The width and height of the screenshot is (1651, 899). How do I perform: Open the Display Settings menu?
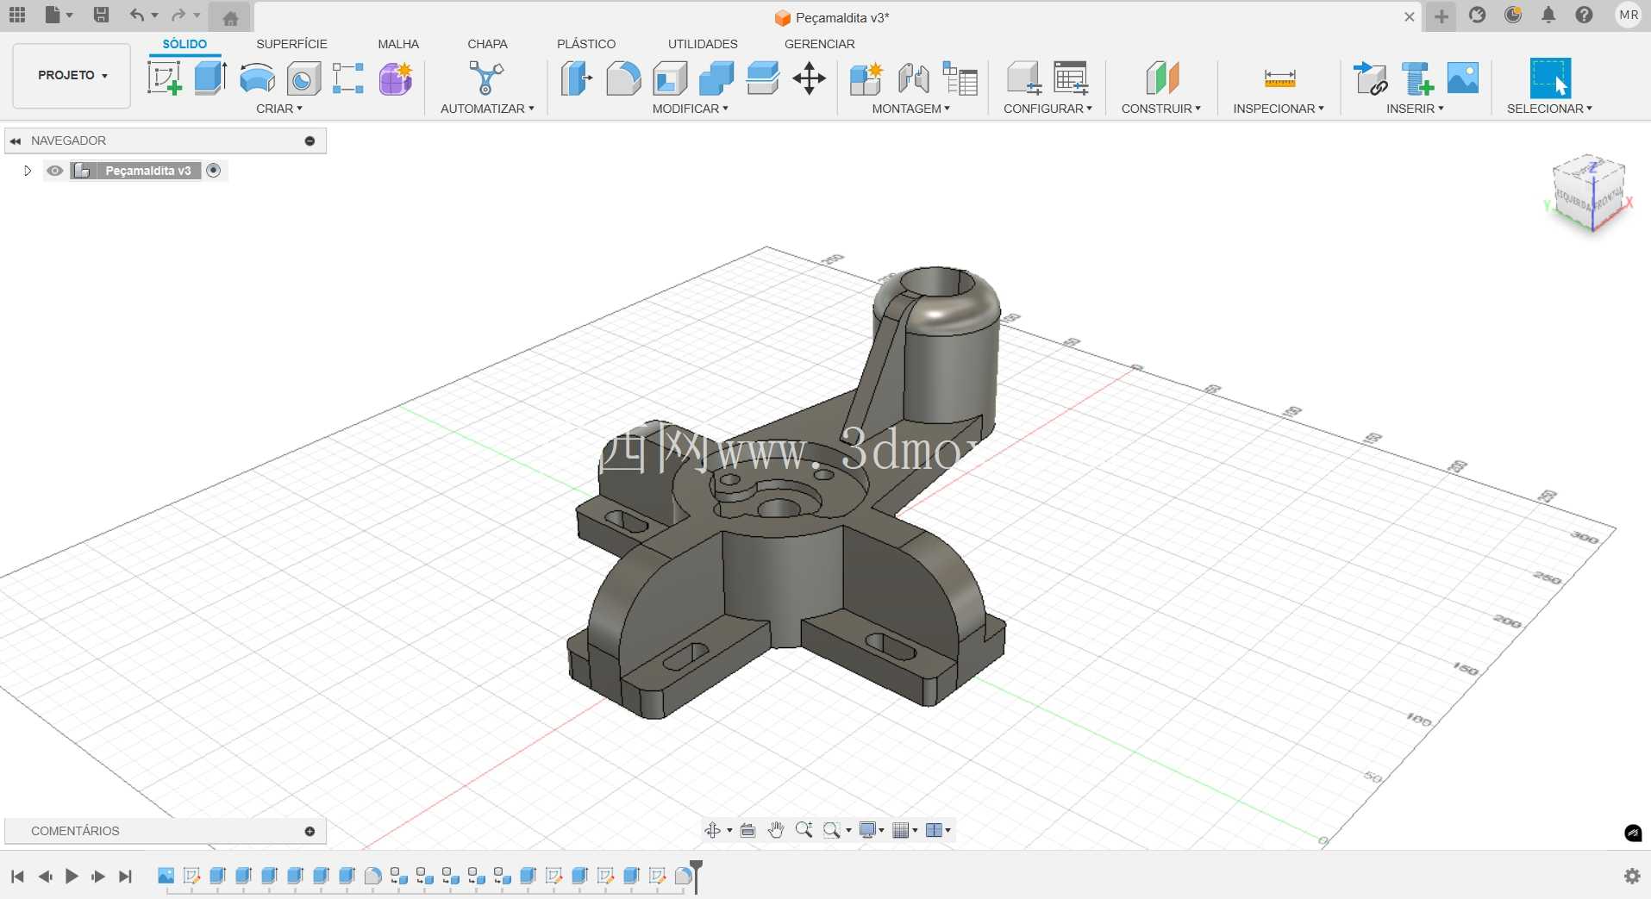(x=871, y=830)
